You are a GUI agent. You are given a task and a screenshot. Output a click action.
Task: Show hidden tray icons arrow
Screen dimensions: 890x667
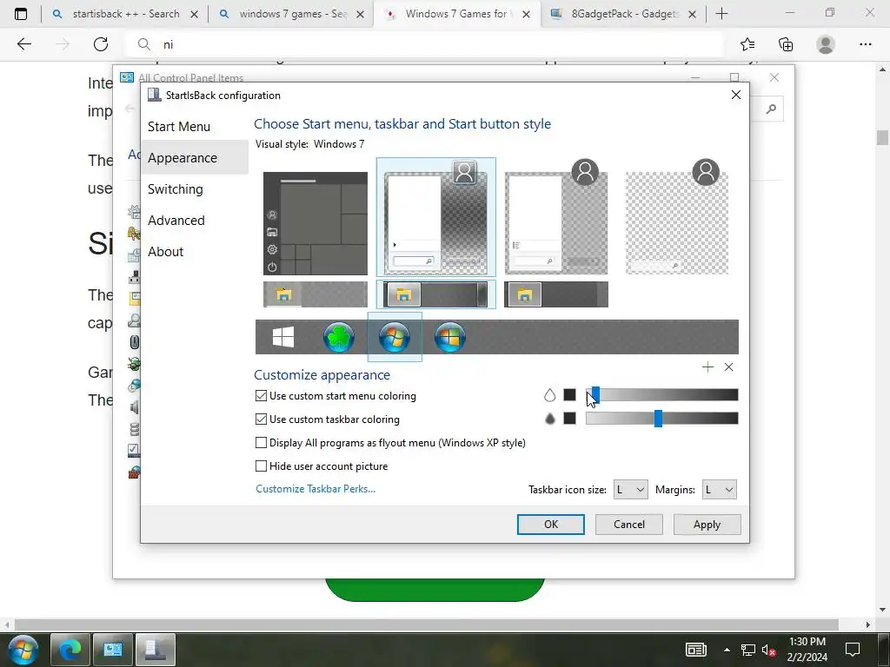tap(727, 650)
